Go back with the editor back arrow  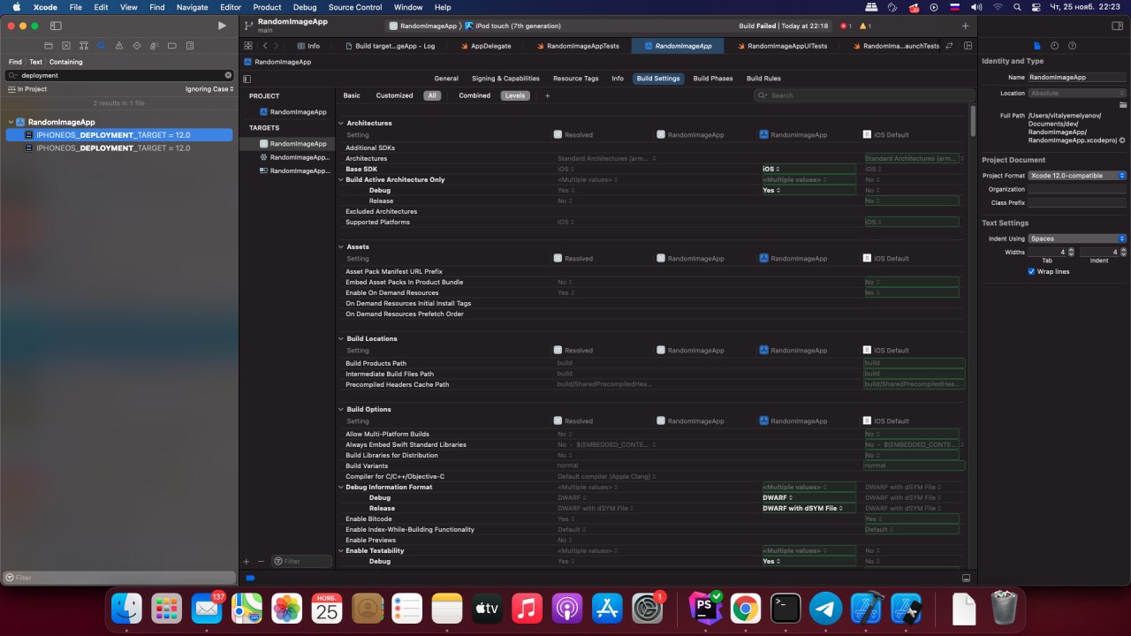264,45
